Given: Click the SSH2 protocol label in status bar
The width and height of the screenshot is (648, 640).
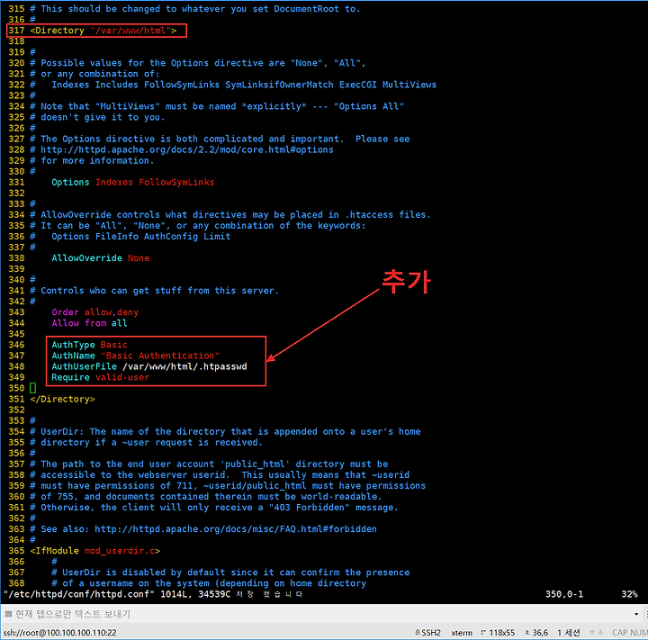Looking at the screenshot, I should (431, 633).
